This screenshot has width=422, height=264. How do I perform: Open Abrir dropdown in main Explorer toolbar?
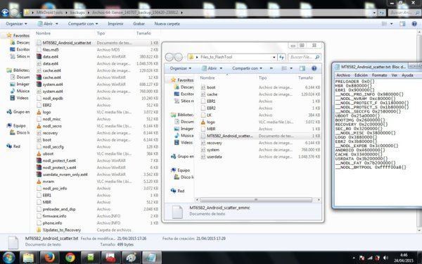click(48, 24)
